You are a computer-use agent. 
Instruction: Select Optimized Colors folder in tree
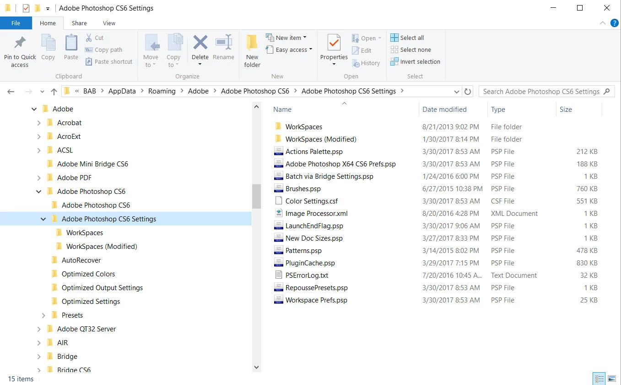tap(88, 274)
